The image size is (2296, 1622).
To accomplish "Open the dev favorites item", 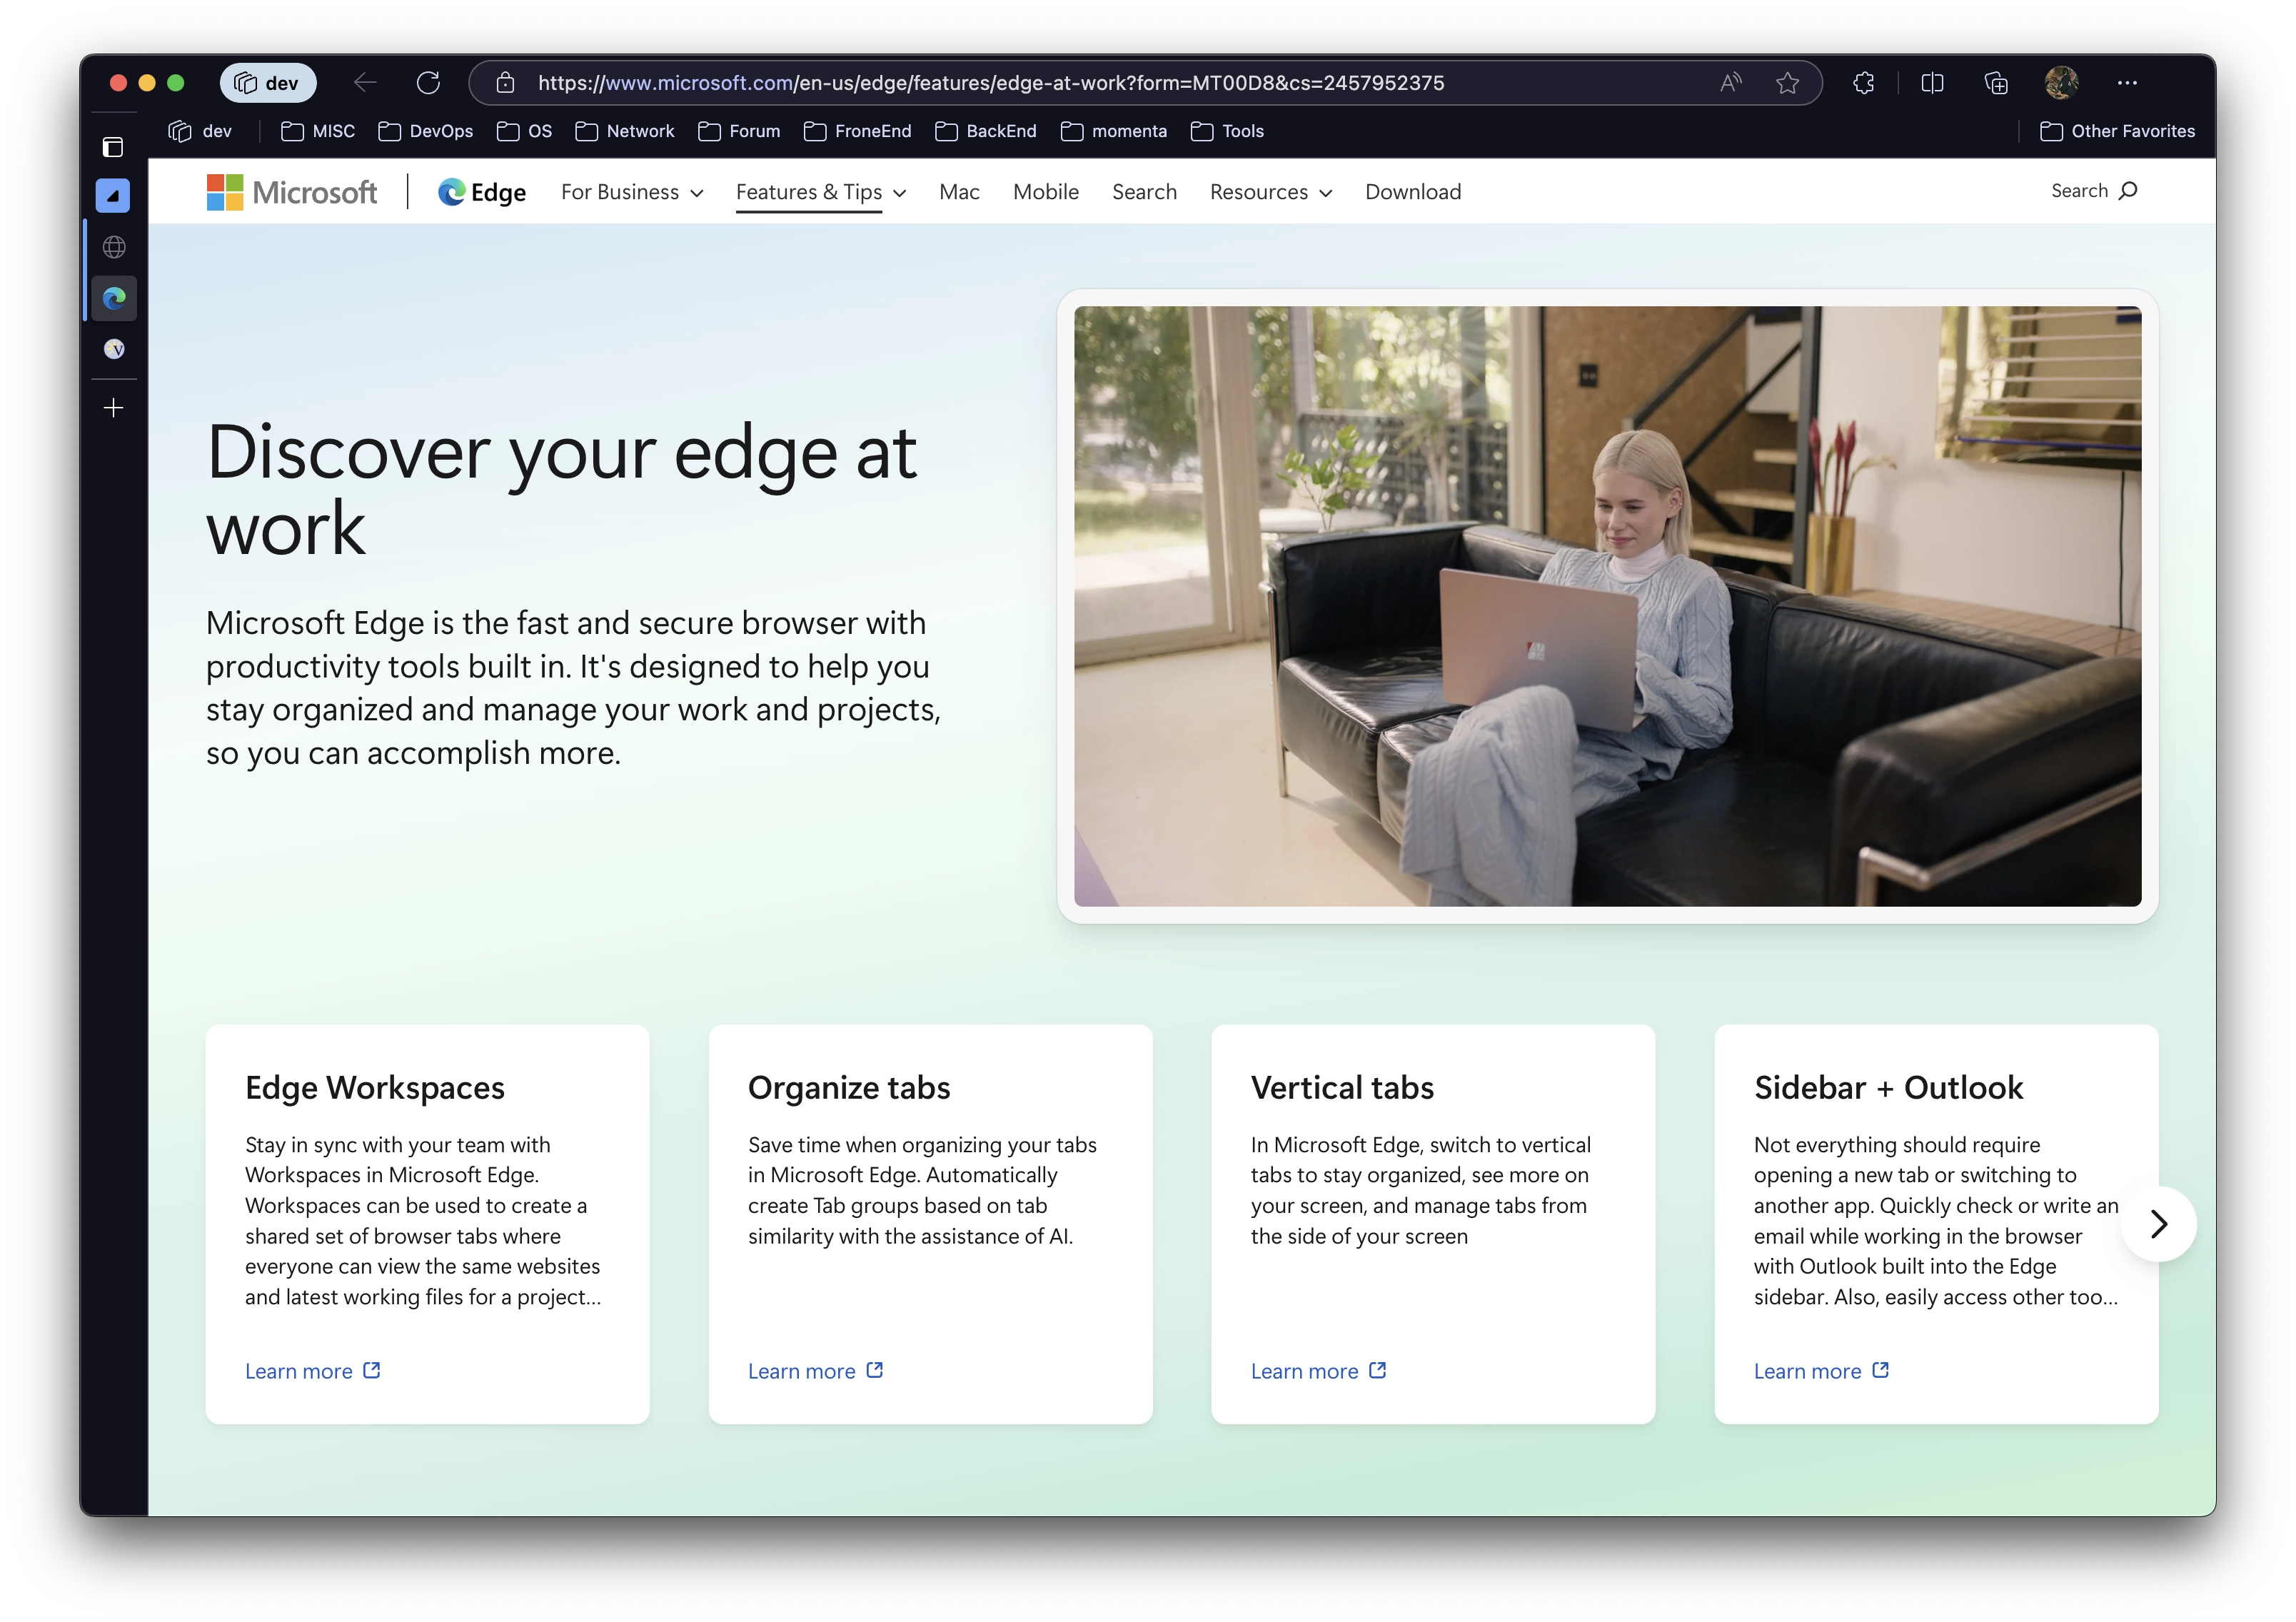I will point(200,131).
